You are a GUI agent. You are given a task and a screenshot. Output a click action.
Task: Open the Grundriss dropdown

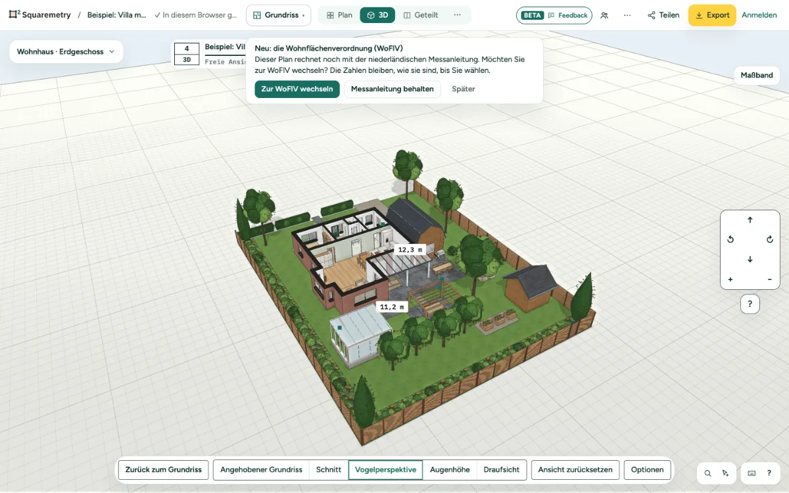pyautogui.click(x=278, y=15)
